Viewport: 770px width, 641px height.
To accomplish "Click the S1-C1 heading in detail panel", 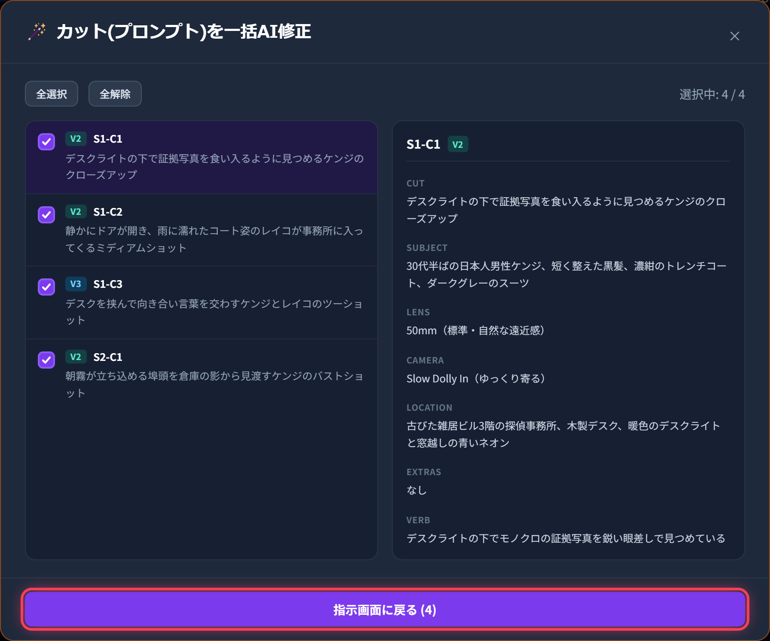I will point(423,144).
